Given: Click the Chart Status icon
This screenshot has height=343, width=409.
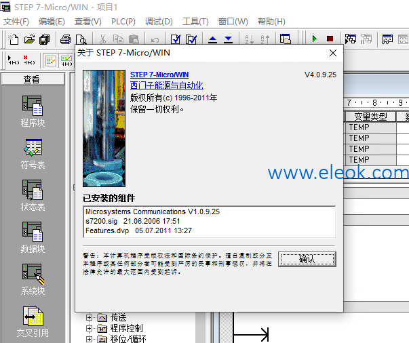Looking at the screenshot, I should click(x=387, y=39).
